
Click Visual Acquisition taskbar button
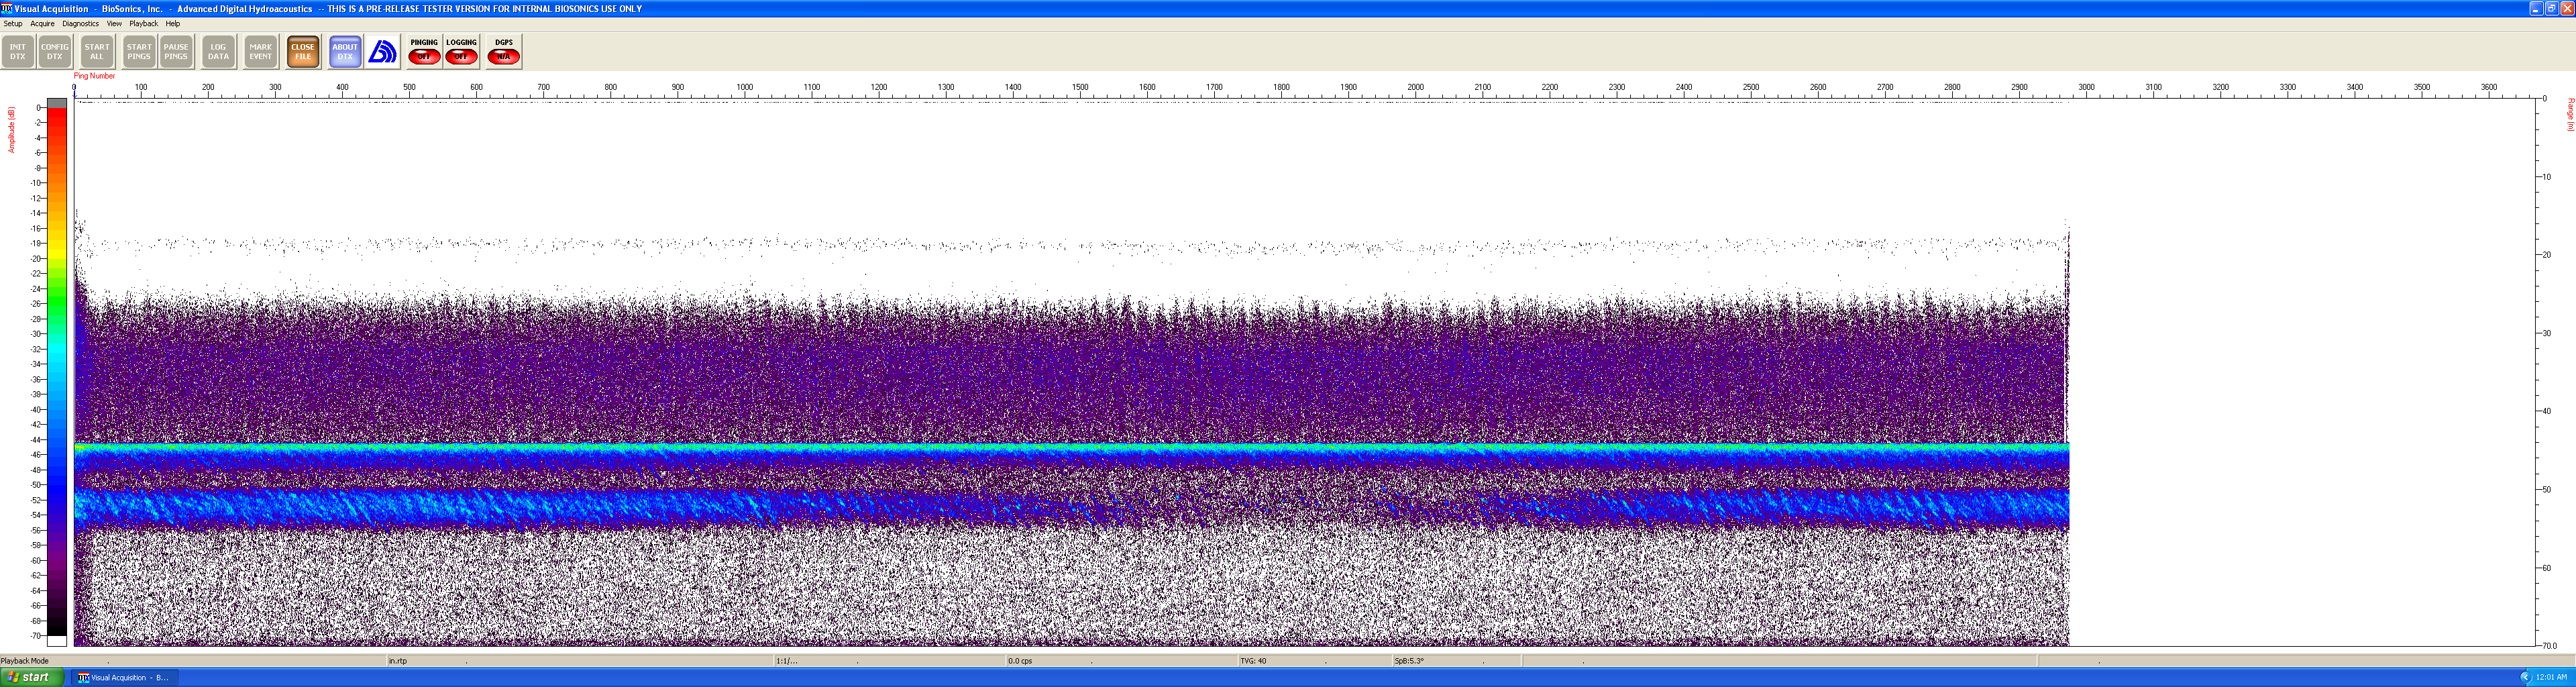click(124, 677)
